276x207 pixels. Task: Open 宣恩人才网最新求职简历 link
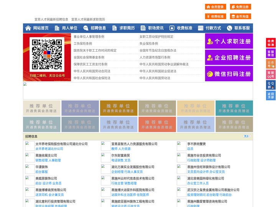click(88, 20)
